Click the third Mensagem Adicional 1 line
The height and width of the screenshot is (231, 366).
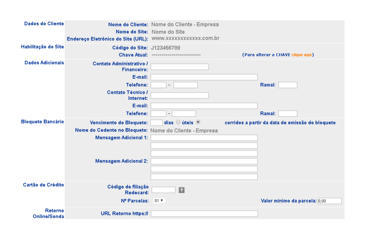(204, 153)
